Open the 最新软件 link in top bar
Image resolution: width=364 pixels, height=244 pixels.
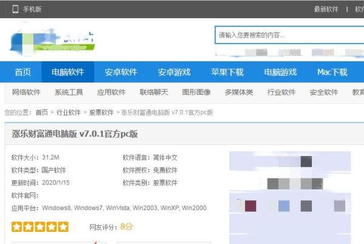click(x=326, y=9)
